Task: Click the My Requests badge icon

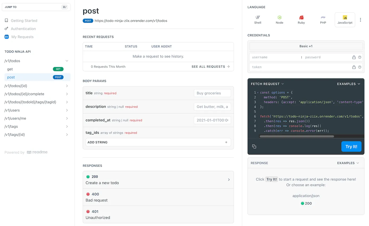Action: coord(6,37)
